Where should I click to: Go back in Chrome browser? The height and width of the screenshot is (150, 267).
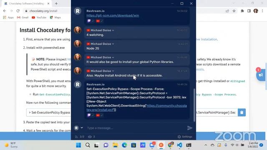[x=5, y=11]
